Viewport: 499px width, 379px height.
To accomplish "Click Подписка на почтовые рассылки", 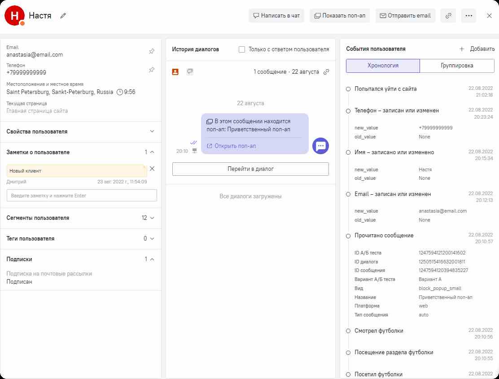I will pyautogui.click(x=49, y=274).
